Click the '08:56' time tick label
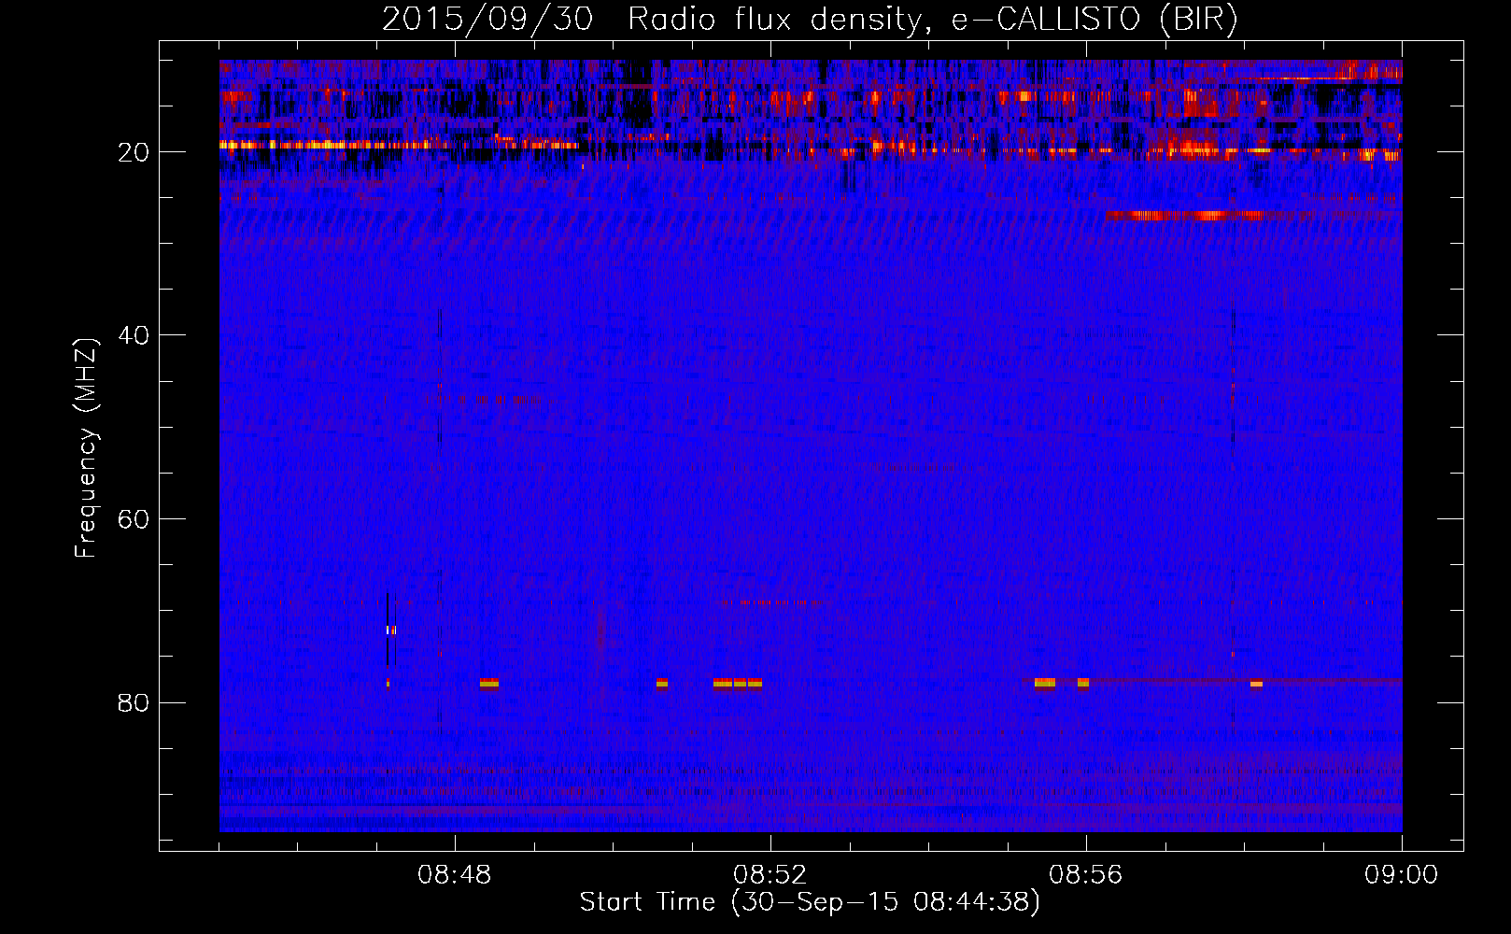 pos(1086,875)
